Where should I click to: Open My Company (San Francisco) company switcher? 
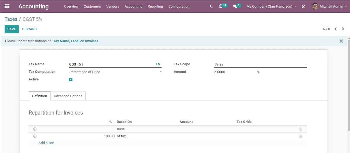(x=271, y=6)
